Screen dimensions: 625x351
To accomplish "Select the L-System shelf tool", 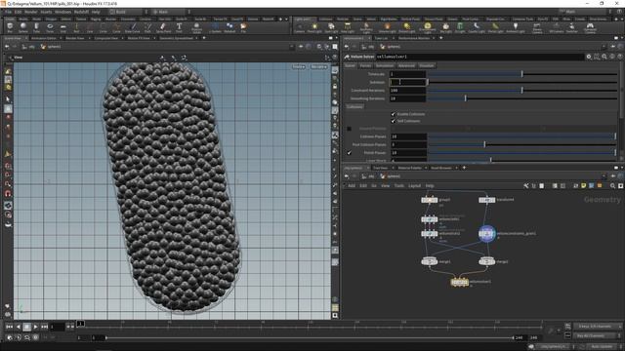I will coord(215,27).
